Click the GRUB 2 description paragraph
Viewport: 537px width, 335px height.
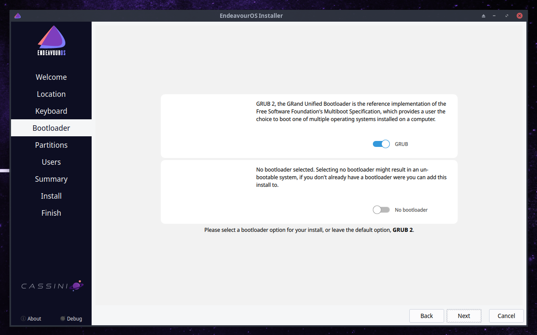click(351, 111)
